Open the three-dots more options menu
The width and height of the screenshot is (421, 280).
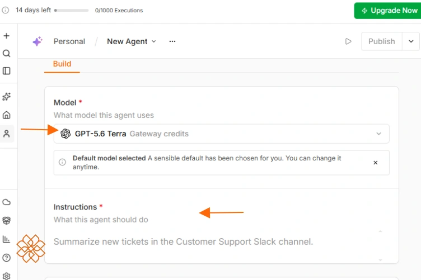(172, 41)
